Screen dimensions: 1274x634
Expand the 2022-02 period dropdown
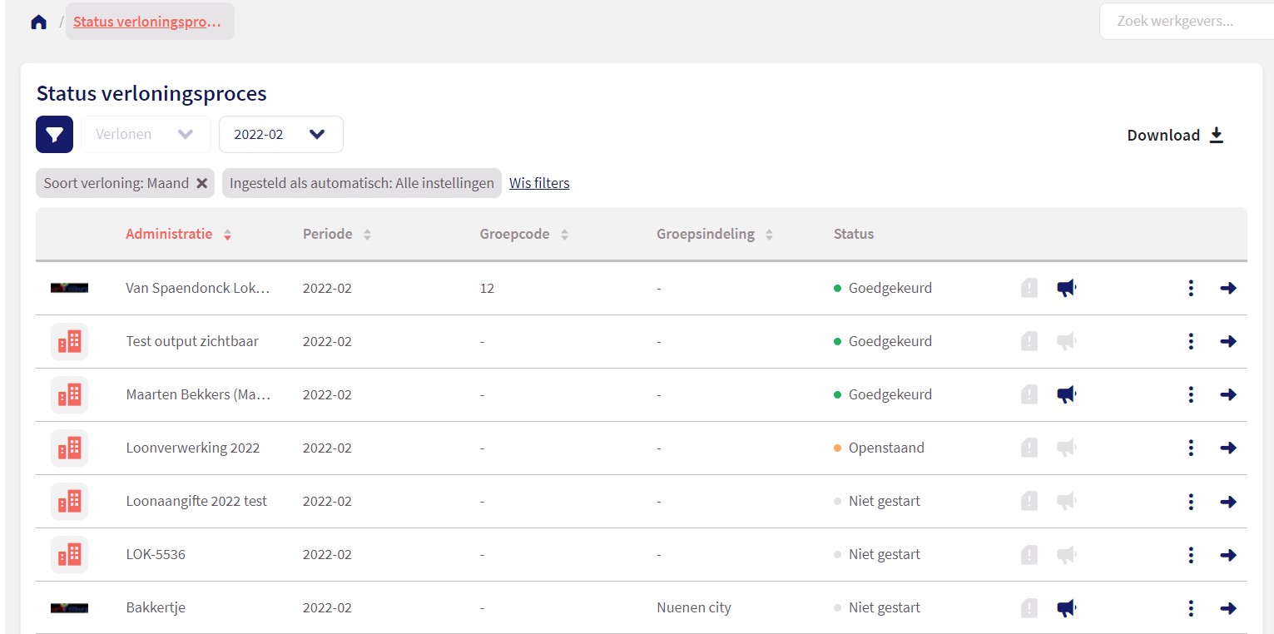tap(281, 135)
